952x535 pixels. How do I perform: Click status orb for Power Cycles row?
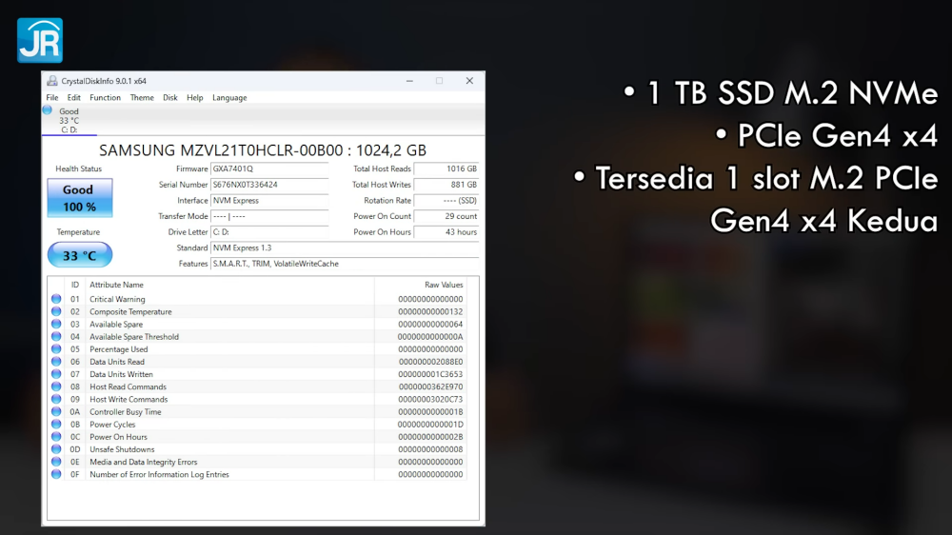(x=56, y=425)
